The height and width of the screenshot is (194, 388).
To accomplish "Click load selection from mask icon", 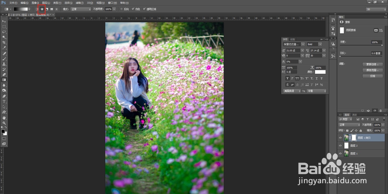I will pos(362,111).
